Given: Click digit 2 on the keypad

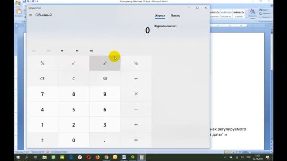Looking at the screenshot, I should [74, 124].
